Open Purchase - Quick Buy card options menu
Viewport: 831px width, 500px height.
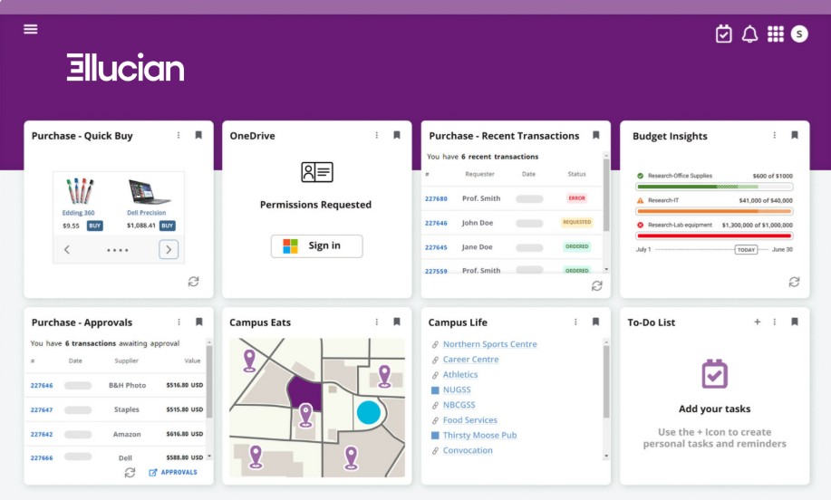coord(179,135)
